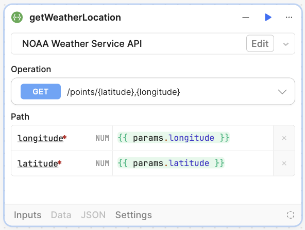This screenshot has height=230, width=305.
Task: Click the Edit button for NOAA resource
Action: [x=260, y=43]
